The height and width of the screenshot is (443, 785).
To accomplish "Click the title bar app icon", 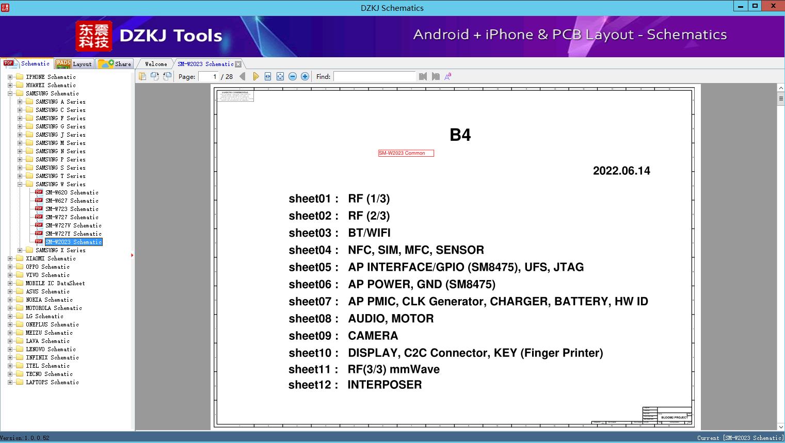I will [5, 7].
